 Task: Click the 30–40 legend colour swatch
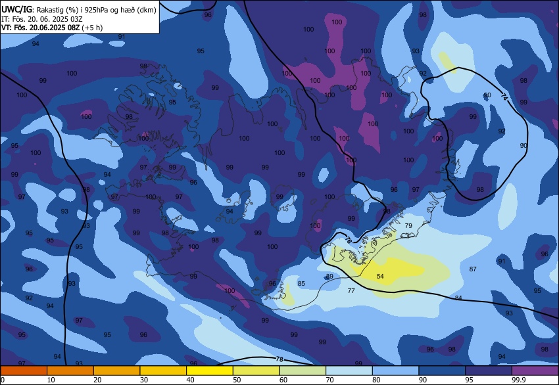pos(163,371)
